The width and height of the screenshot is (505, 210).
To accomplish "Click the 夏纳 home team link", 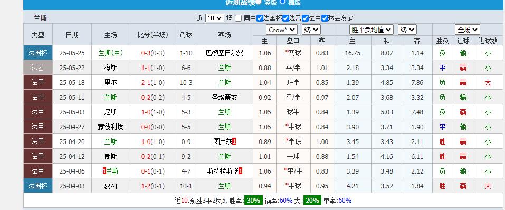I will click(x=111, y=186).
